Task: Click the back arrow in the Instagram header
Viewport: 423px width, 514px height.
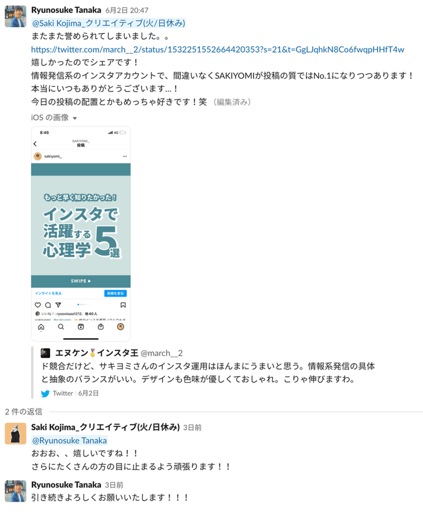Action: (x=35, y=144)
